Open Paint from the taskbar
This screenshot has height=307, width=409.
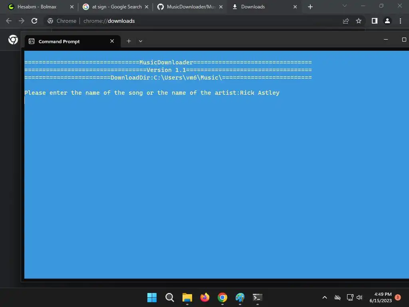click(x=240, y=297)
